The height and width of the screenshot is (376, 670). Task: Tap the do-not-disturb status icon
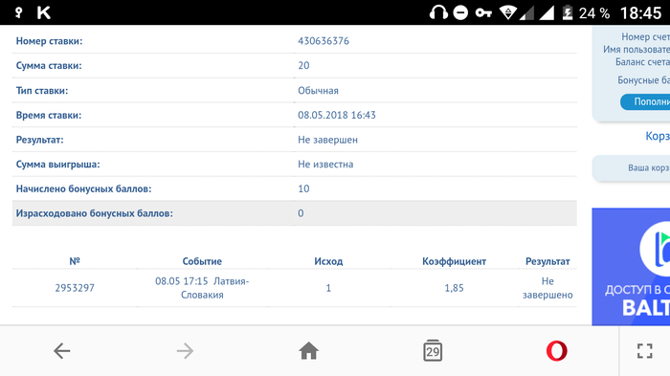tap(460, 12)
